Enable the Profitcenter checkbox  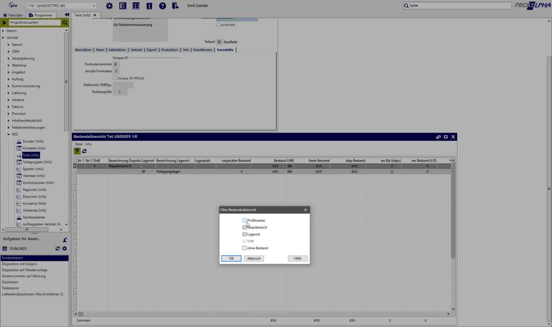[x=244, y=220]
